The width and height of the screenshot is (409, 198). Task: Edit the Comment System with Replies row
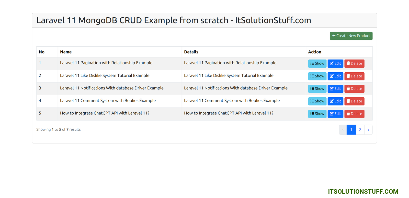pyautogui.click(x=335, y=101)
